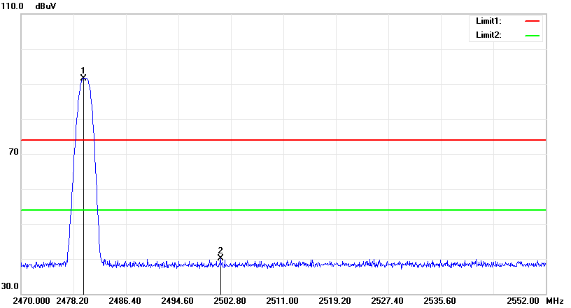Click the 2478.20 frequency label
Screen dimensions: 571x308
tap(72, 301)
